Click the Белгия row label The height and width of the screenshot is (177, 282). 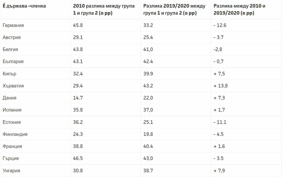click(10, 49)
